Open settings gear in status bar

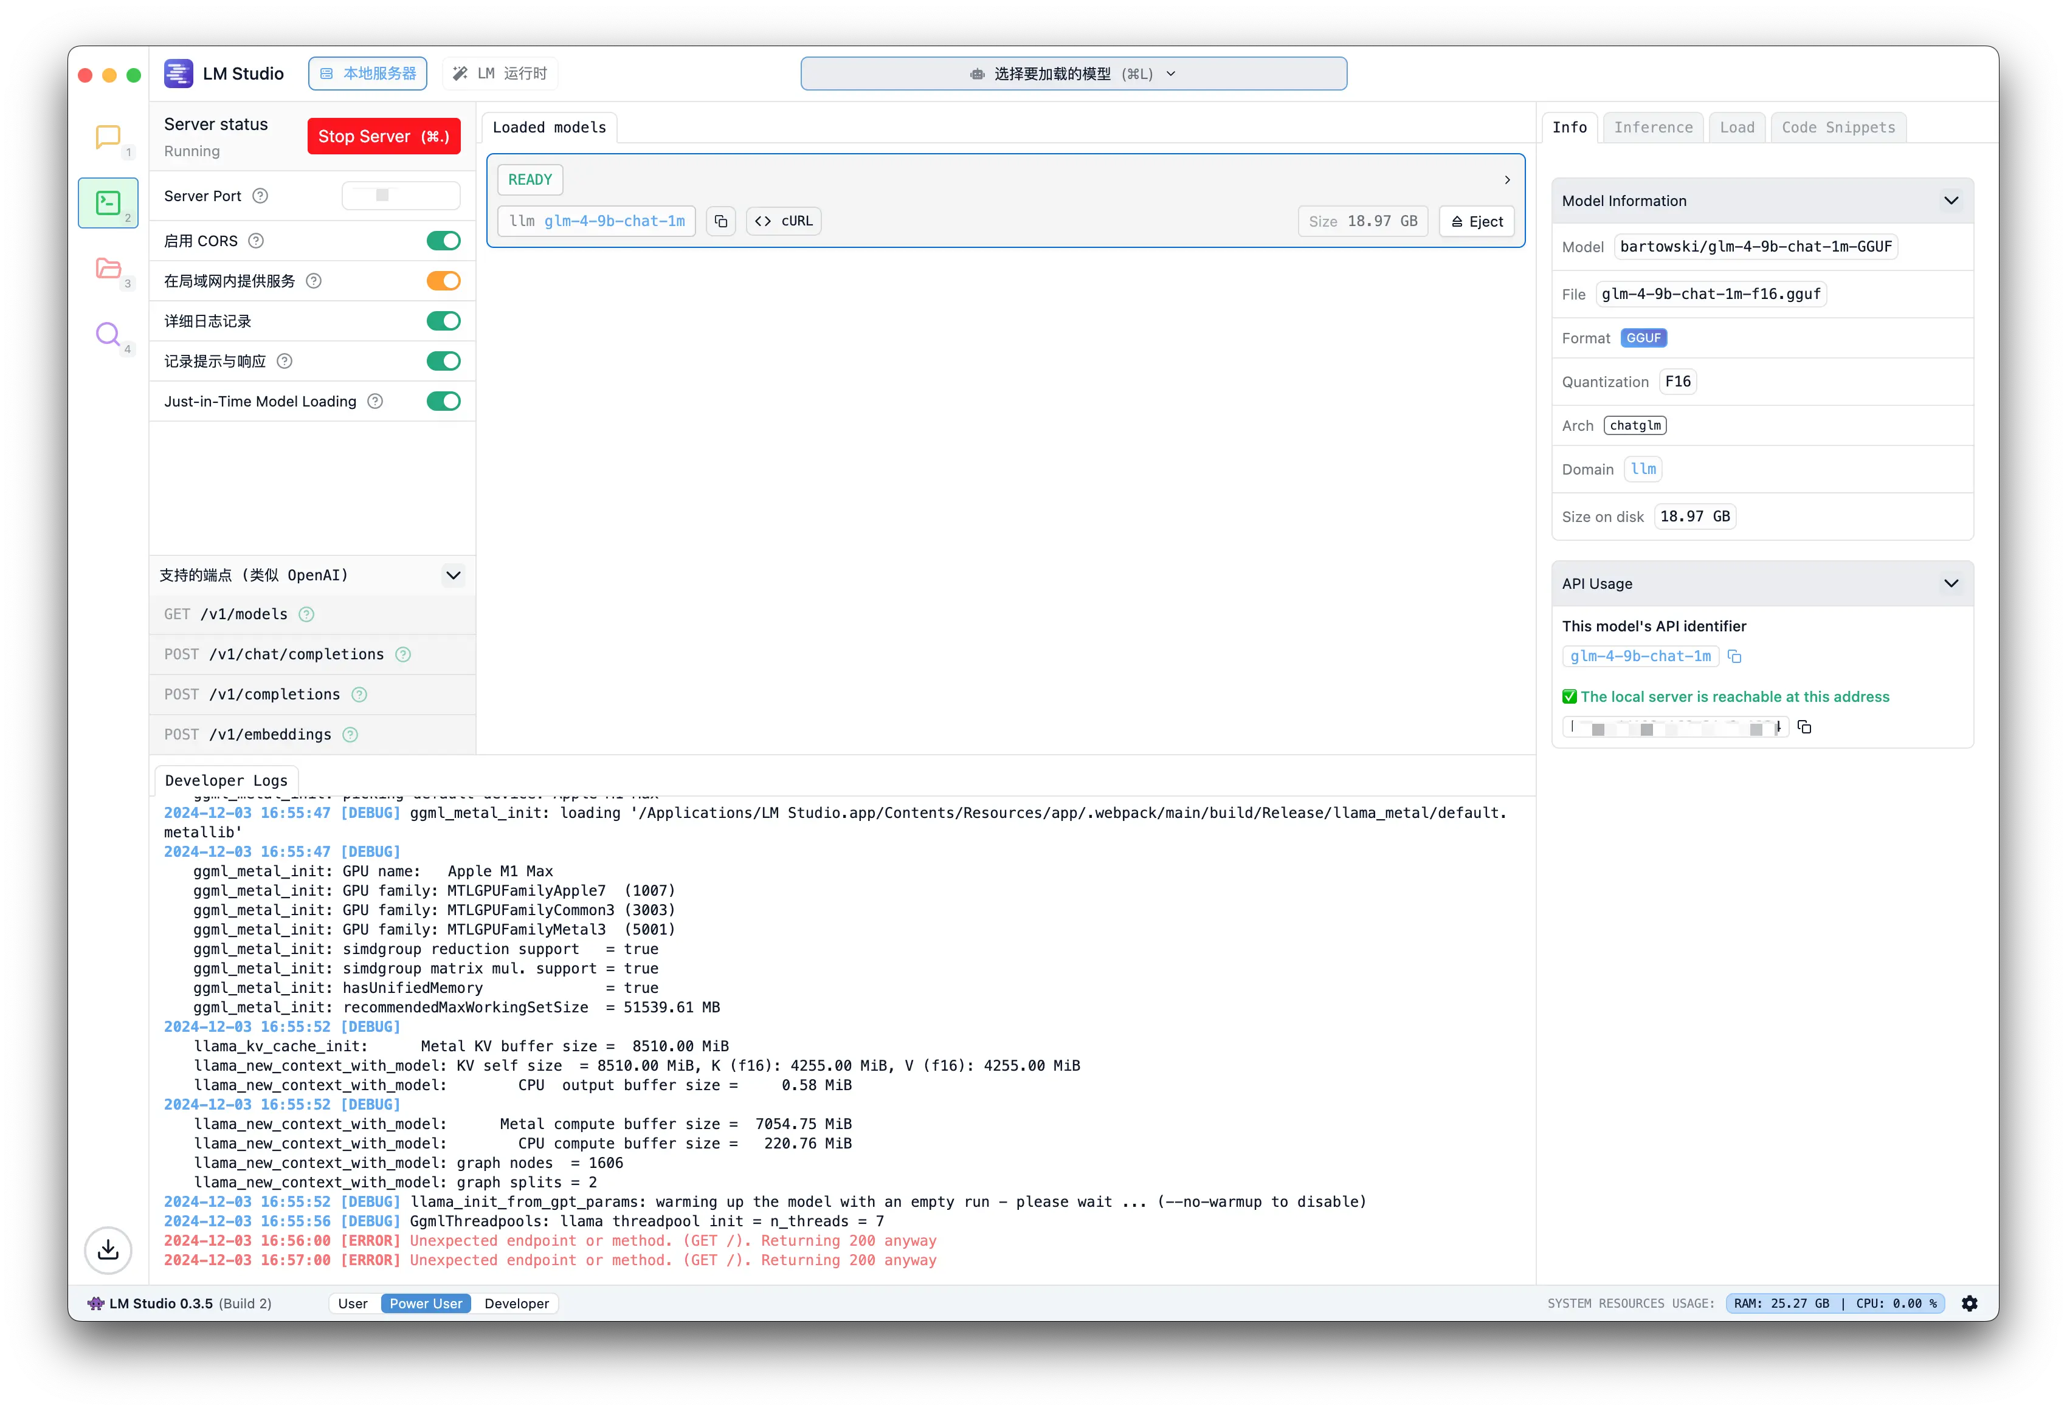(x=1969, y=1303)
